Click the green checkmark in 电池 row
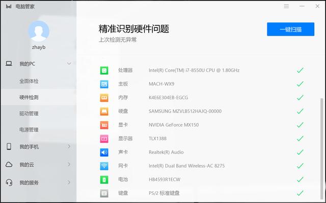This screenshot has width=326, height=203. pos(300,179)
